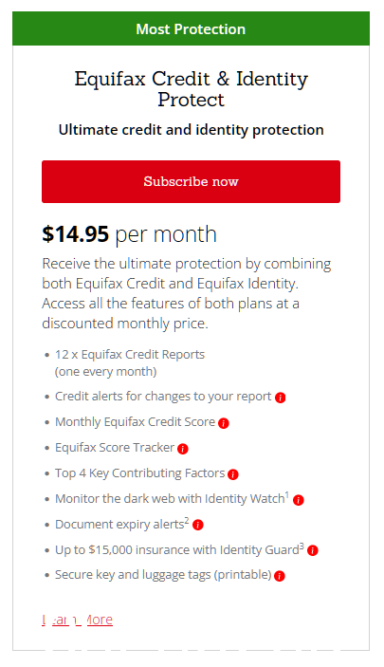Click 'Ultimate credit and identity protection' subtitle
This screenshot has height=667, width=384.
[x=191, y=130]
